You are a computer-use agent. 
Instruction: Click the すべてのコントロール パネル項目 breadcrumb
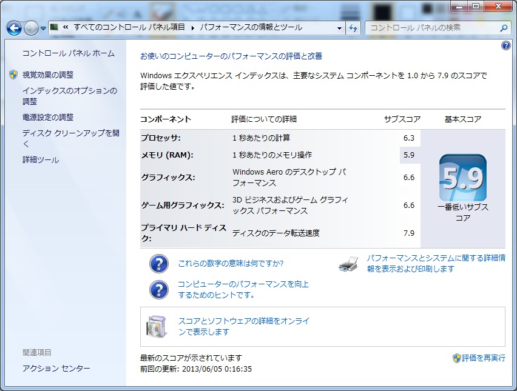[129, 27]
